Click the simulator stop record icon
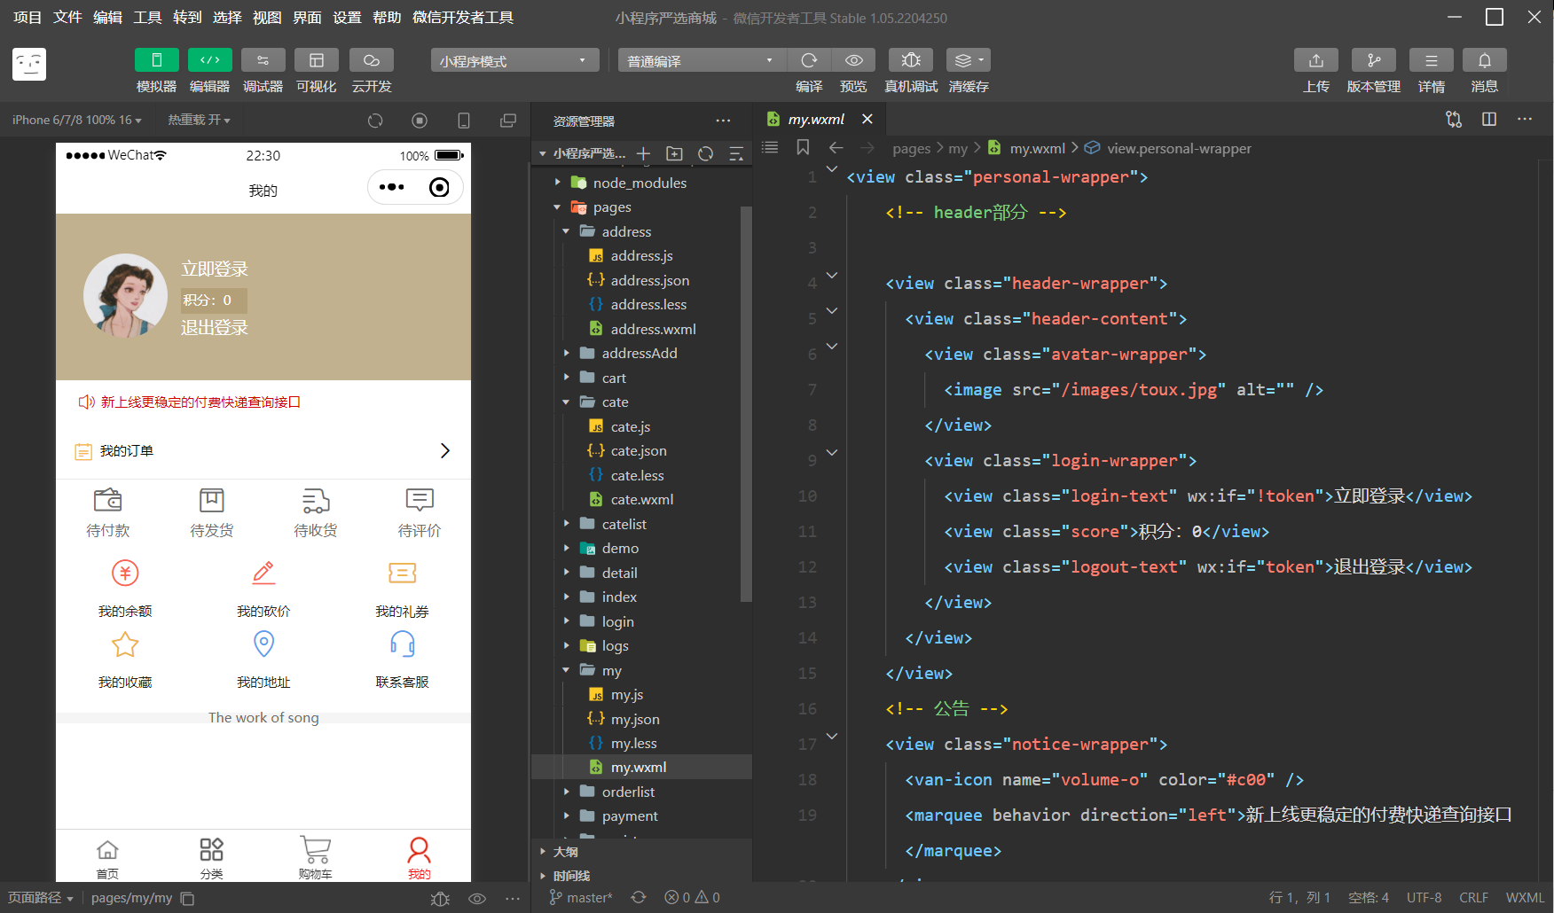This screenshot has width=1554, height=913. pyautogui.click(x=420, y=121)
